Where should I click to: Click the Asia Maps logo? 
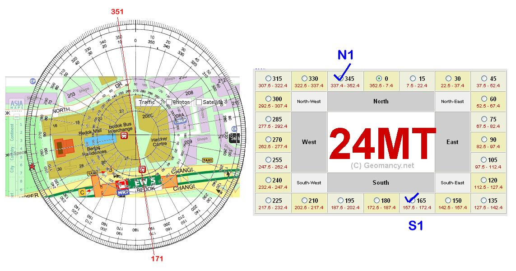pos(16,104)
